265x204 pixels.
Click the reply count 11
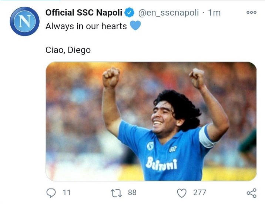67,193
